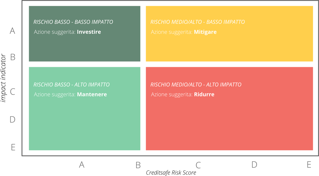Click the 'RISCHIO MEDIO/ALTO - BASSO IMPATTO' heading
Image resolution: width=319 pixels, height=176 pixels.
pyautogui.click(x=197, y=22)
